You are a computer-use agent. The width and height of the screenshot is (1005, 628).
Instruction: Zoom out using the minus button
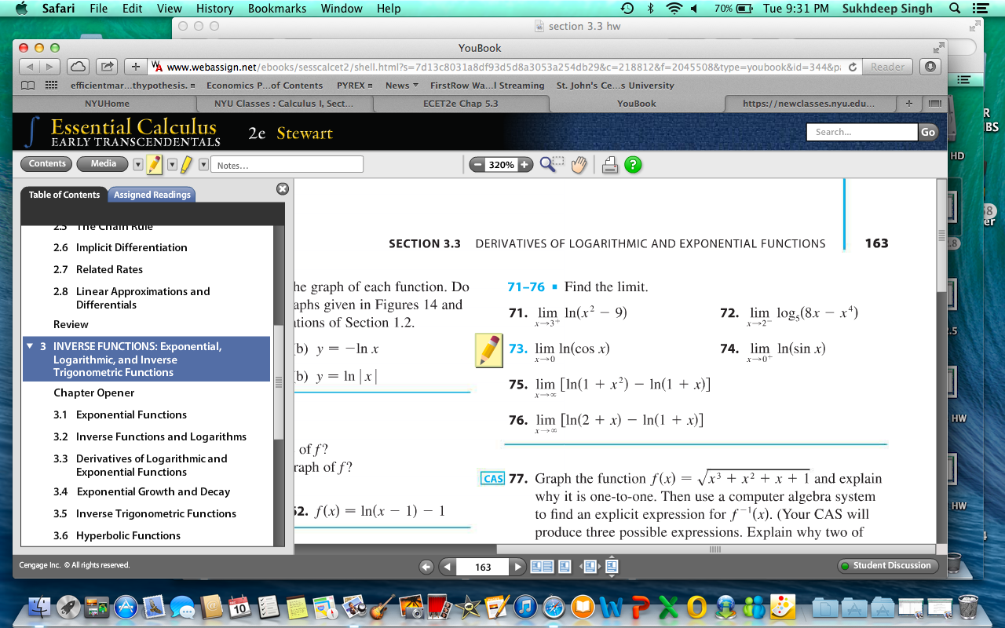(x=477, y=165)
